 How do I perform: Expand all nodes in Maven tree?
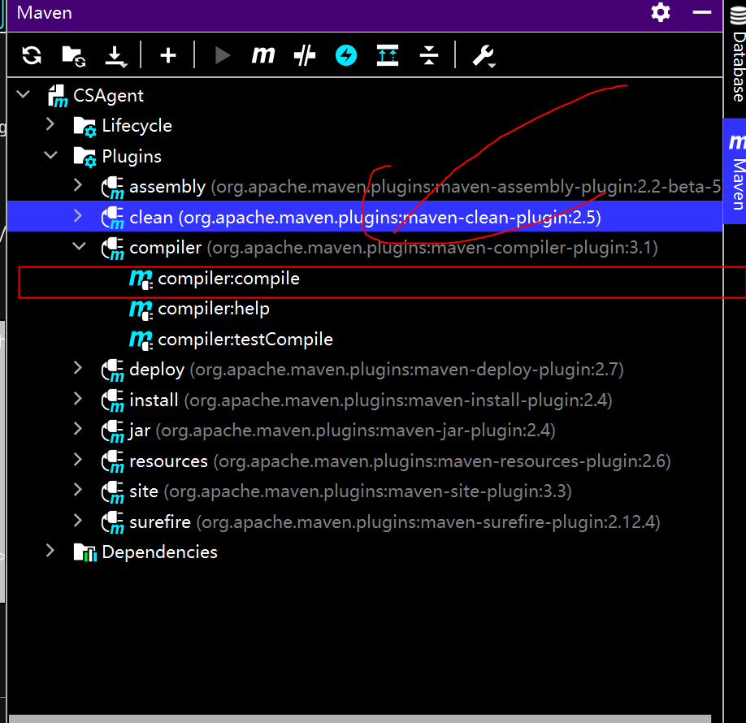(388, 55)
